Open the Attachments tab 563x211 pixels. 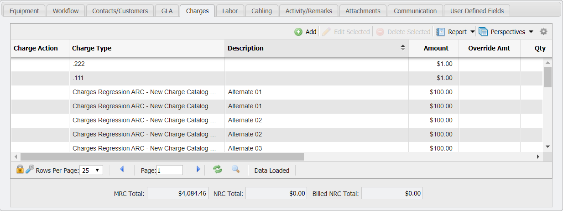[x=363, y=11]
